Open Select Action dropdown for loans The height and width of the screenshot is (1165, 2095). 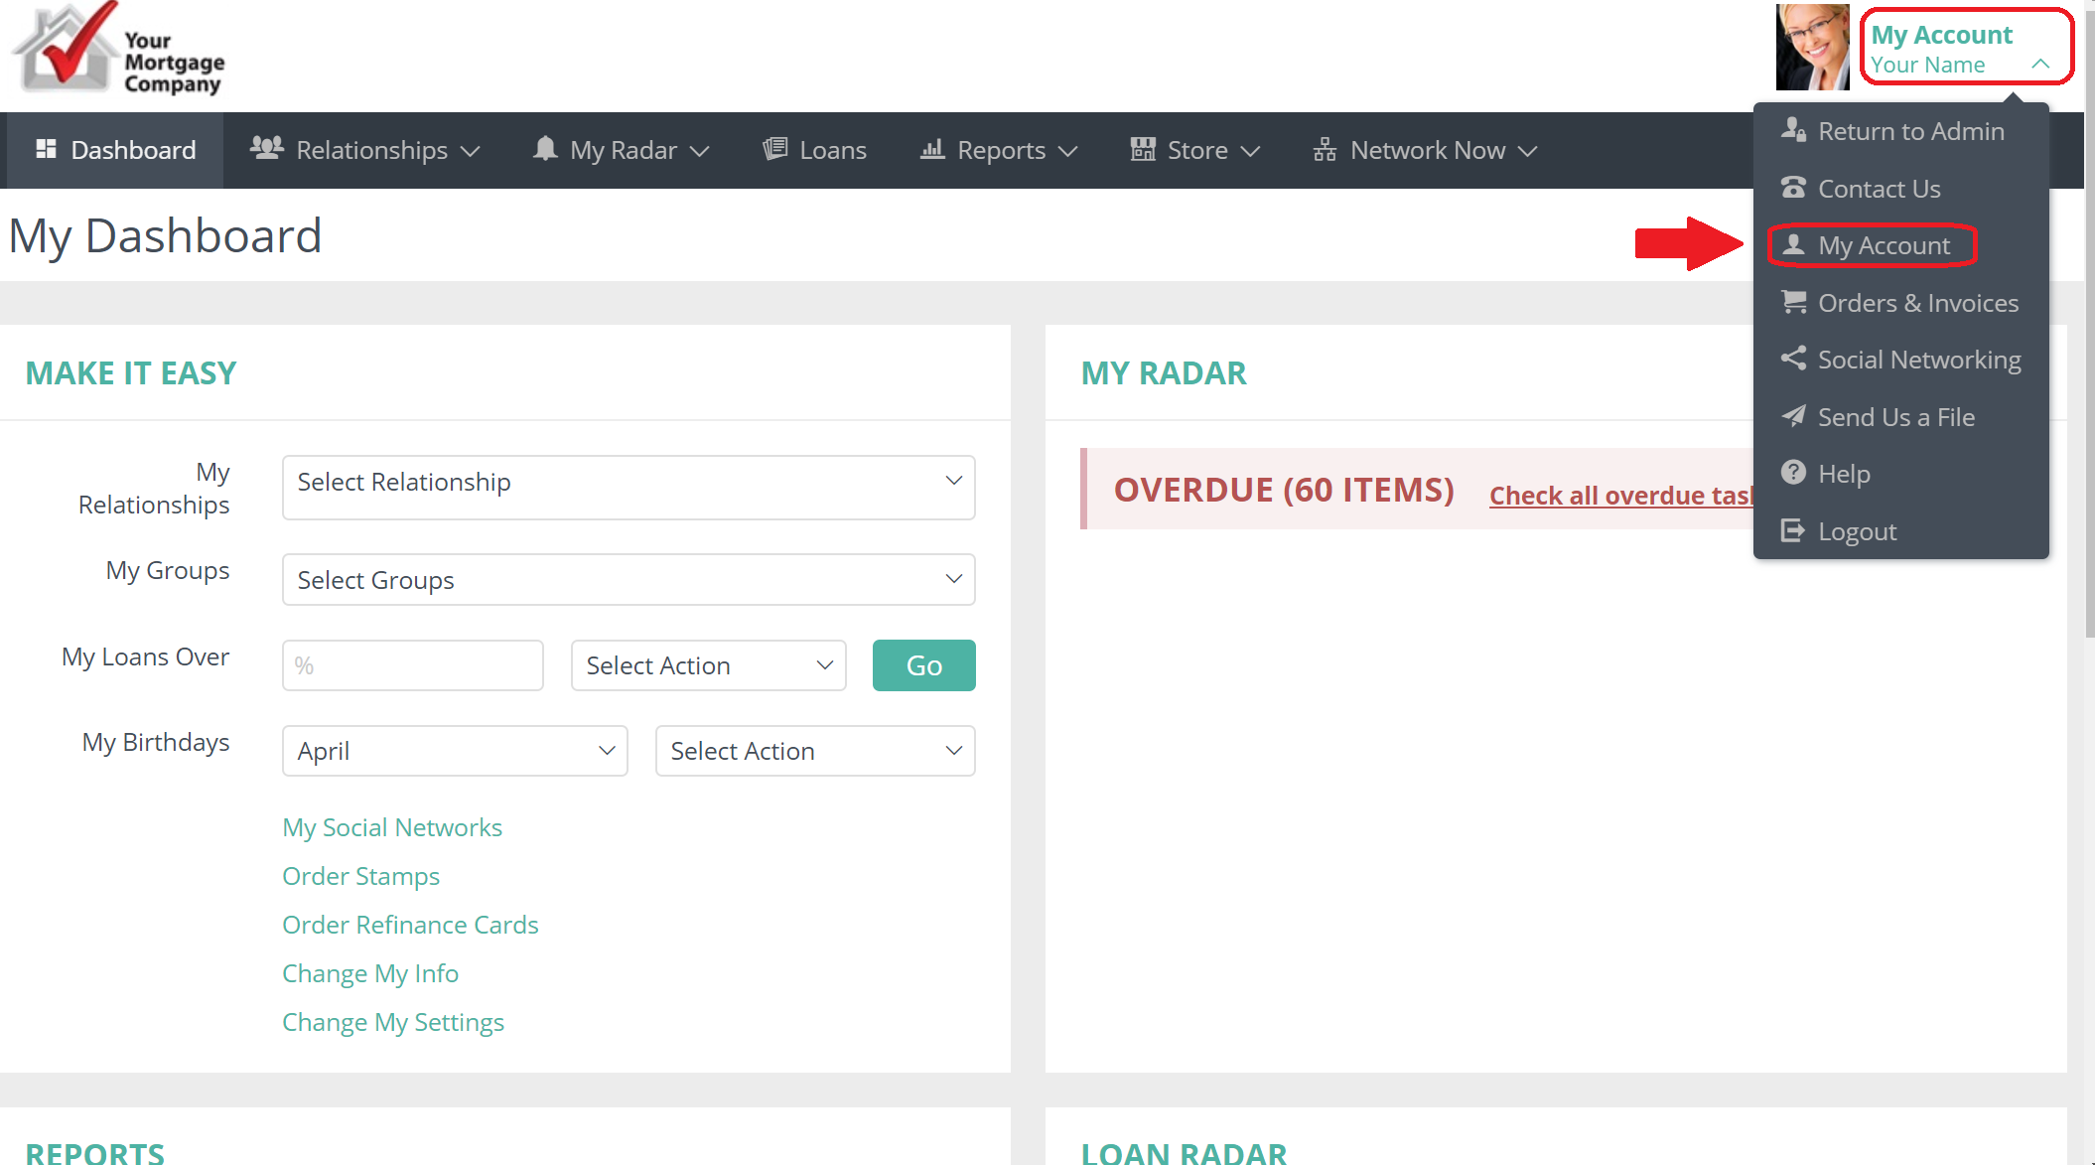(x=708, y=665)
